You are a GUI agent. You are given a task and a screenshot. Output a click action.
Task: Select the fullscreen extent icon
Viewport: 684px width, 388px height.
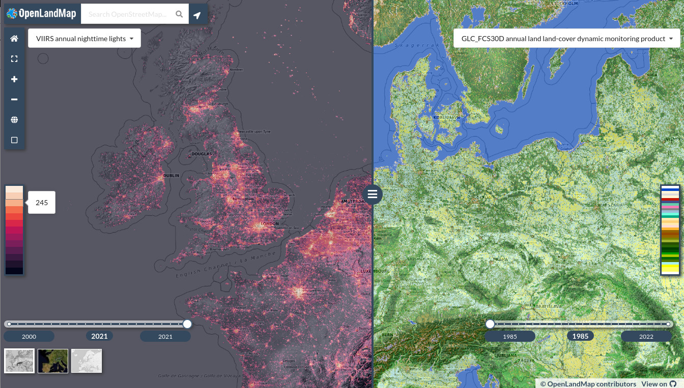click(x=14, y=58)
